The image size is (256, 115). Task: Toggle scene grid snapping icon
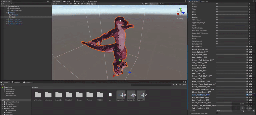click(92, 4)
